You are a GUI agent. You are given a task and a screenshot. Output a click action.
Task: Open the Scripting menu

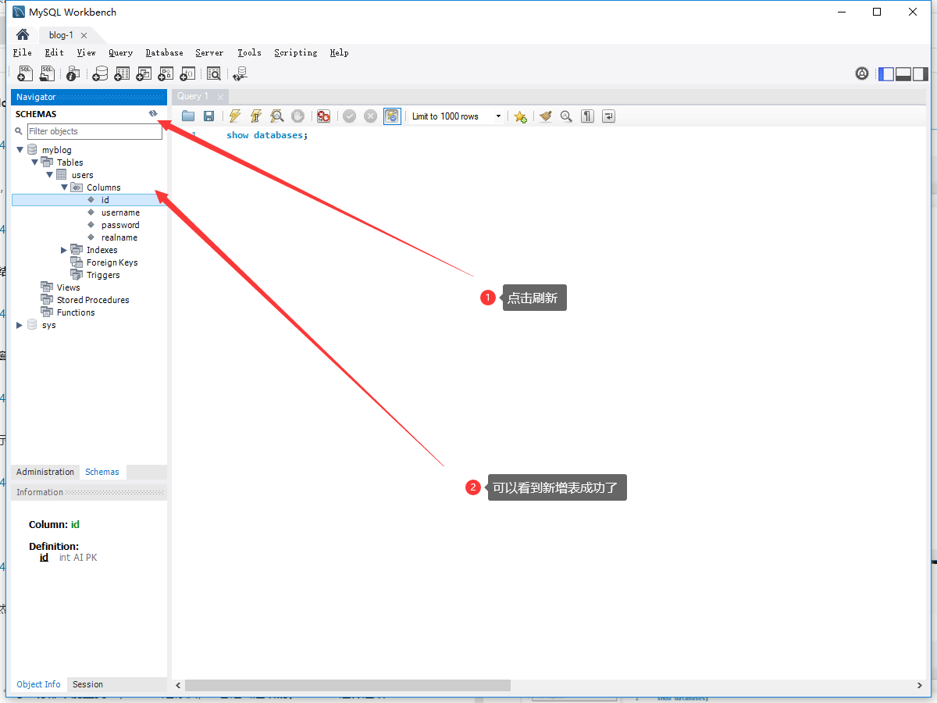296,52
